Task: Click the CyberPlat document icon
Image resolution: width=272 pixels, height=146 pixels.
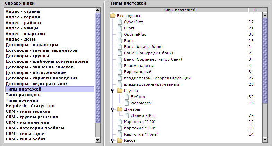Action: (x=120, y=22)
